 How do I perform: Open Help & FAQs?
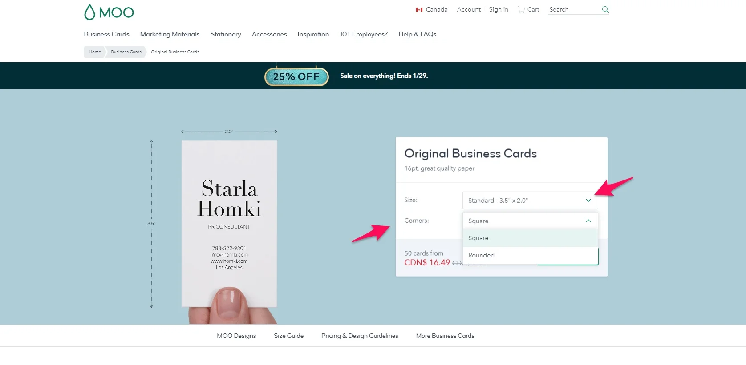coord(417,34)
